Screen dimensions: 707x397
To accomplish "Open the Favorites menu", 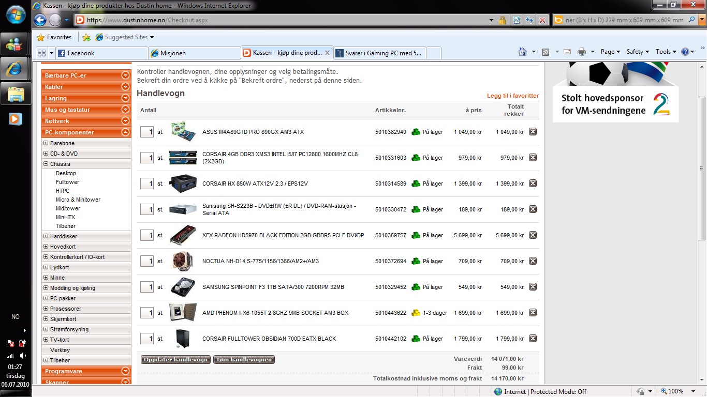I will click(x=54, y=37).
